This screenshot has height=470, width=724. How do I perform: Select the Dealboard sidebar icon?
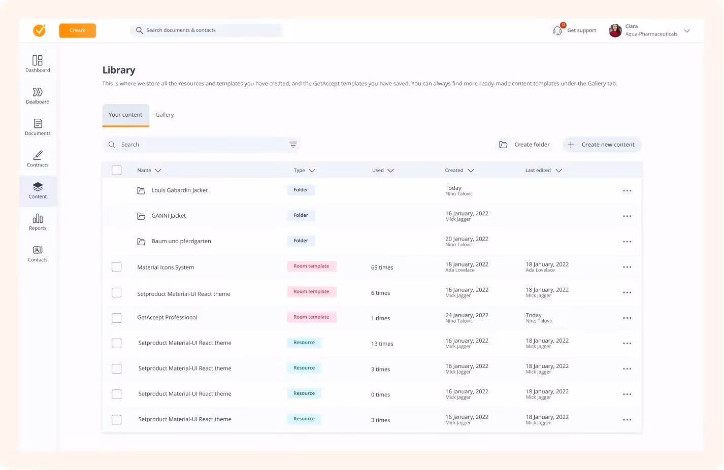pyautogui.click(x=37, y=95)
